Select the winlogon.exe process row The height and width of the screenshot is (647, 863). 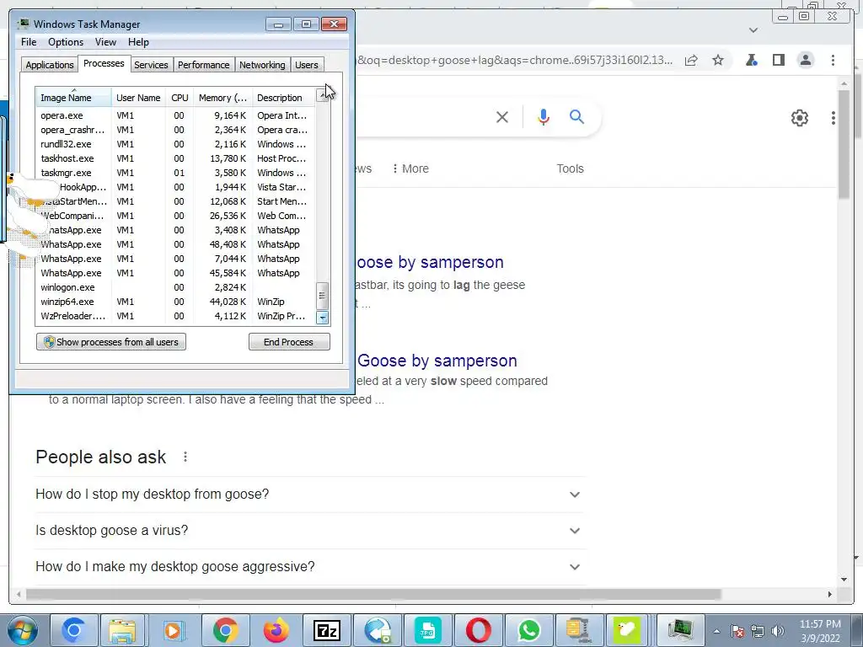pos(175,287)
